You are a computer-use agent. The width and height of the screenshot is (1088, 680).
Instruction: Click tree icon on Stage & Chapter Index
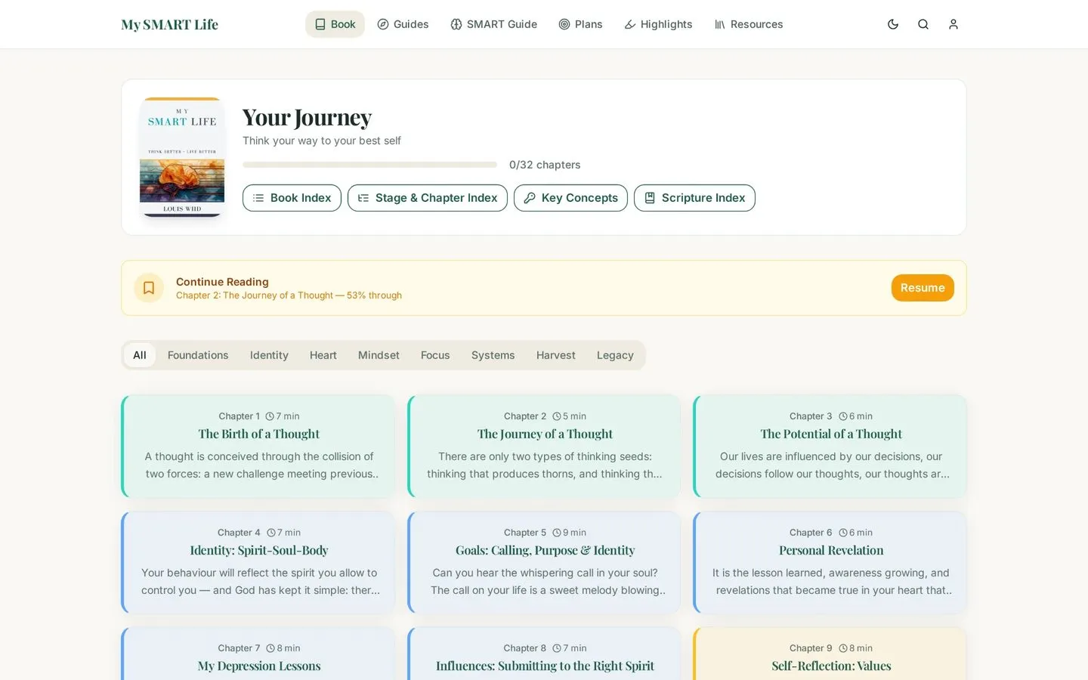click(363, 198)
